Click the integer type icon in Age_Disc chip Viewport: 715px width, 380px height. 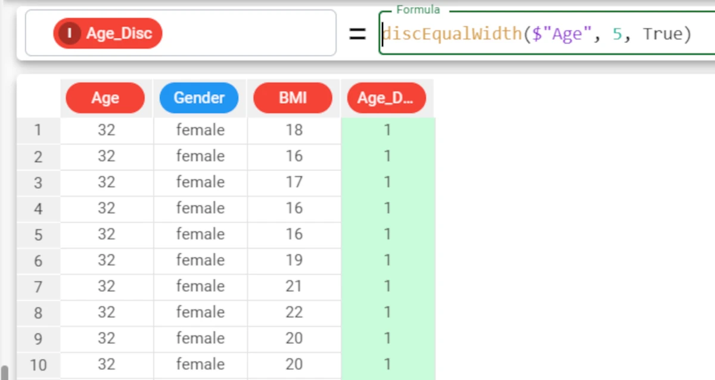click(70, 33)
